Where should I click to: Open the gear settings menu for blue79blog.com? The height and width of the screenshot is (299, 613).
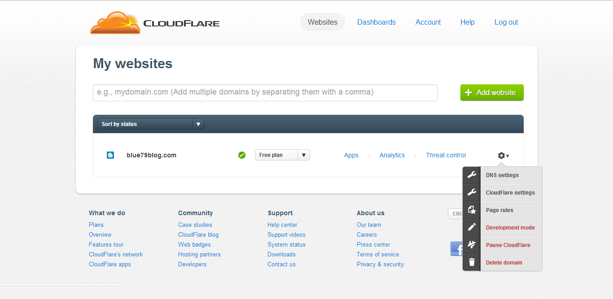click(x=503, y=156)
